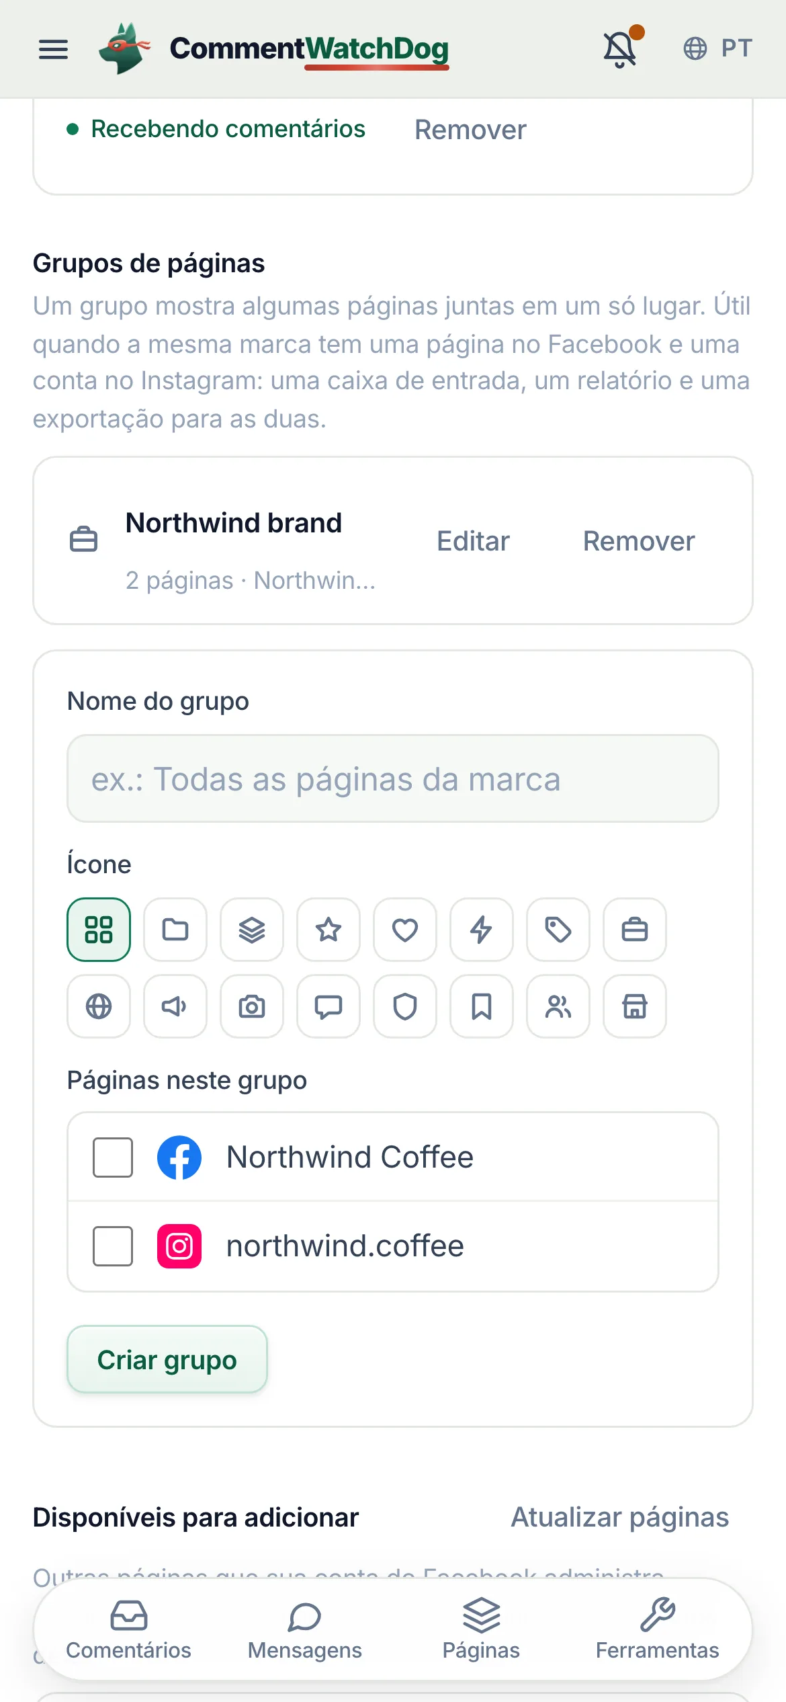Focus the Nome do grupo field

pos(393,778)
